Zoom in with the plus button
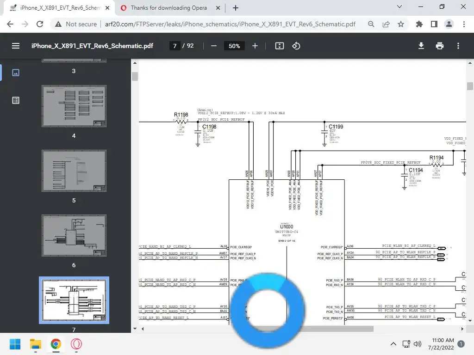 pos(255,46)
